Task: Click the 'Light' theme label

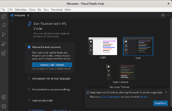Action: point(103,58)
